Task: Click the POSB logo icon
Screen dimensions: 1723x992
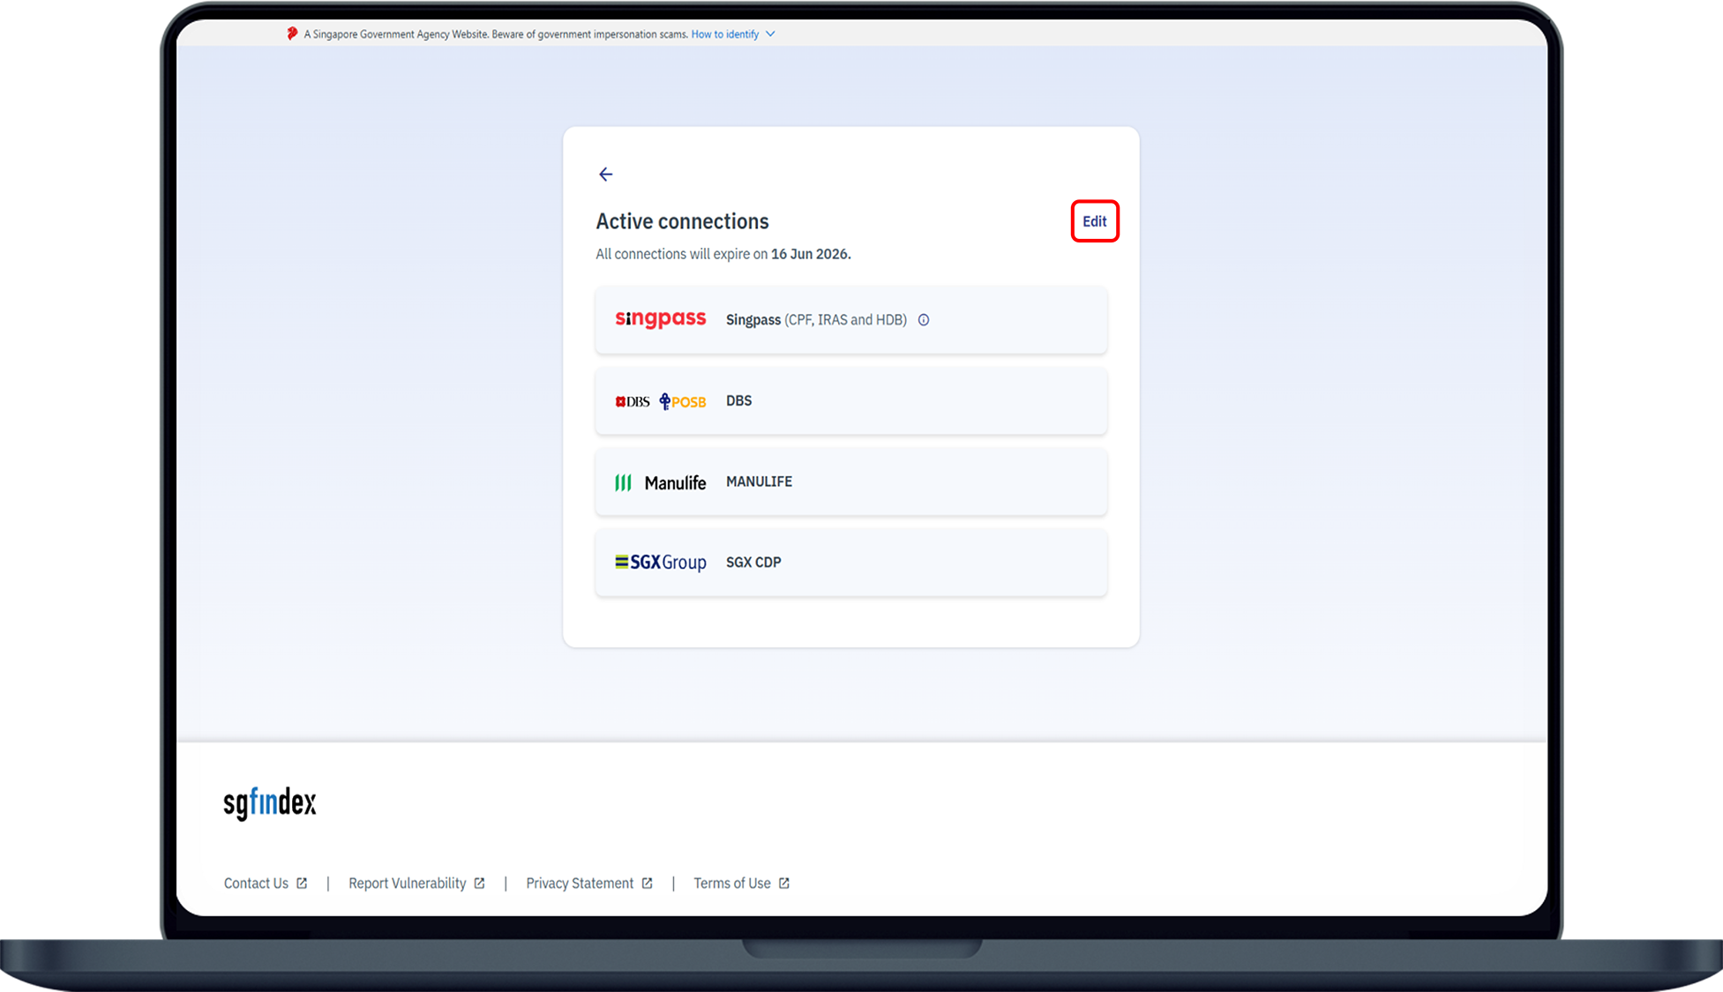Action: 683,402
